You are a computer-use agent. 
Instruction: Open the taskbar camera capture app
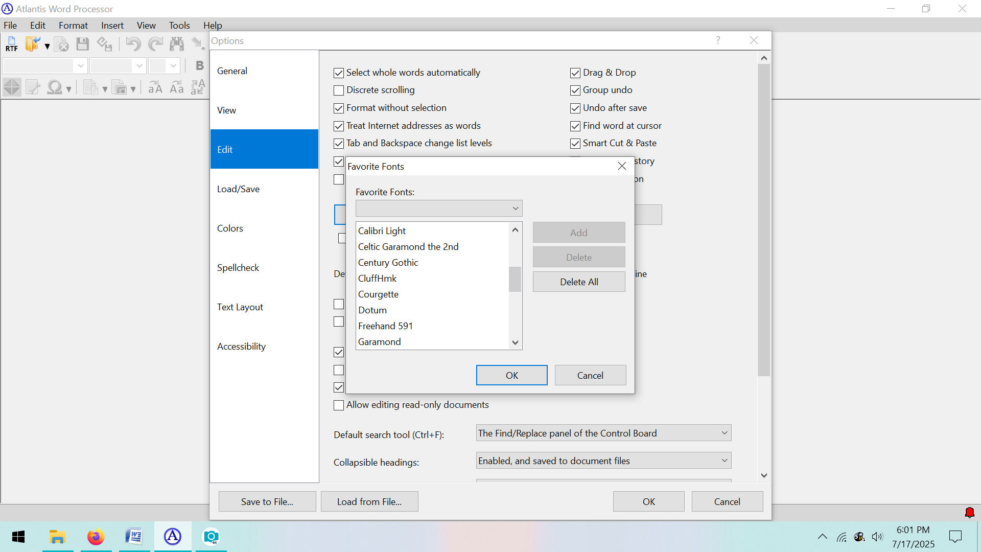click(211, 537)
